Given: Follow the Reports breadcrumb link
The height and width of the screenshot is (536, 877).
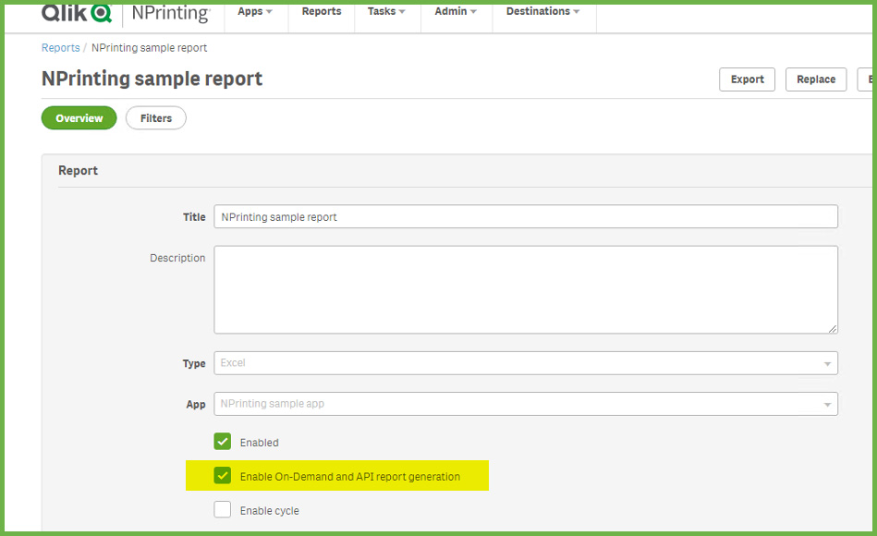Looking at the screenshot, I should click(60, 48).
